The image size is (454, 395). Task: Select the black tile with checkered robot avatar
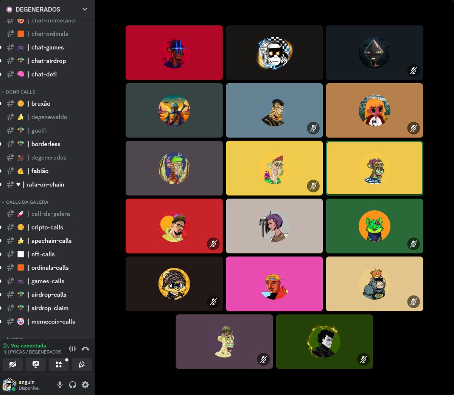pyautogui.click(x=274, y=53)
